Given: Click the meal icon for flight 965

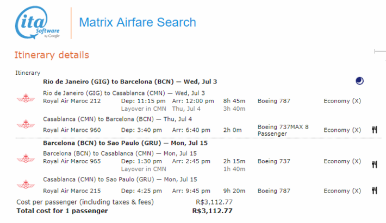Looking at the screenshot, I should 375,164.
